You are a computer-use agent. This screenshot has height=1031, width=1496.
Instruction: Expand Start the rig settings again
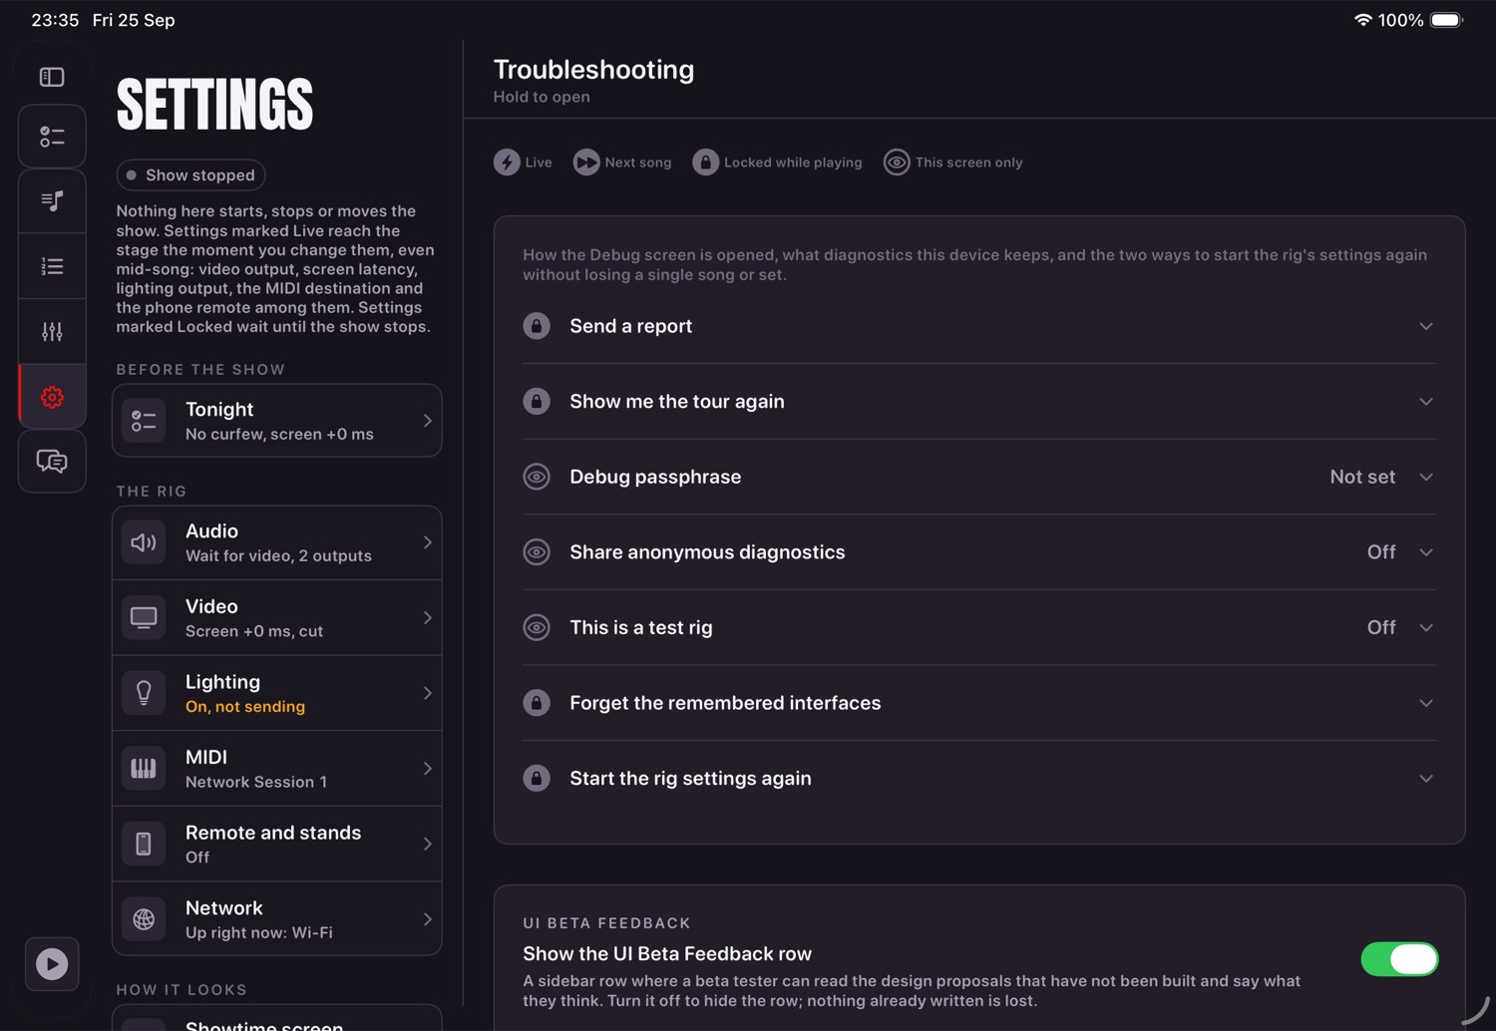pos(979,778)
